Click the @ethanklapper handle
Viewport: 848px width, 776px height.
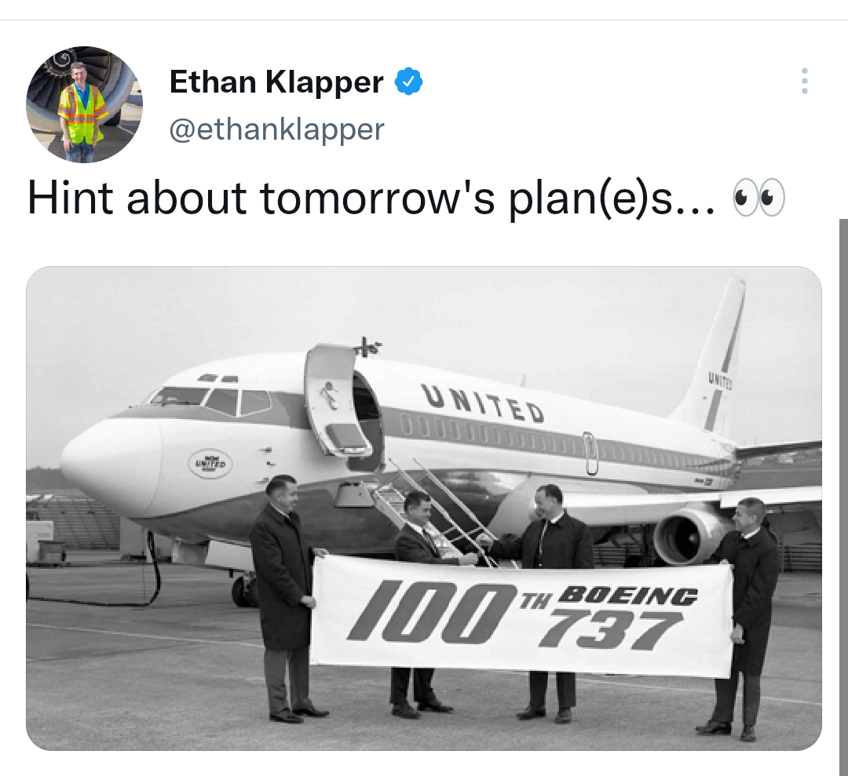pos(276,129)
